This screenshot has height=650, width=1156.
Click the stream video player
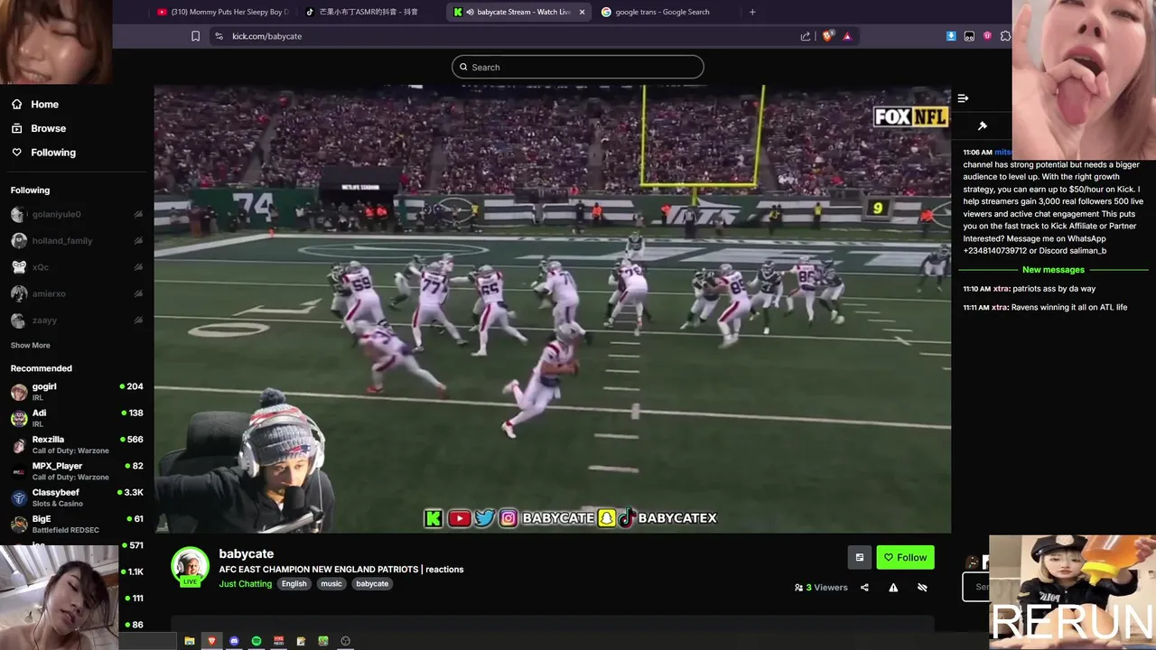[x=552, y=309]
